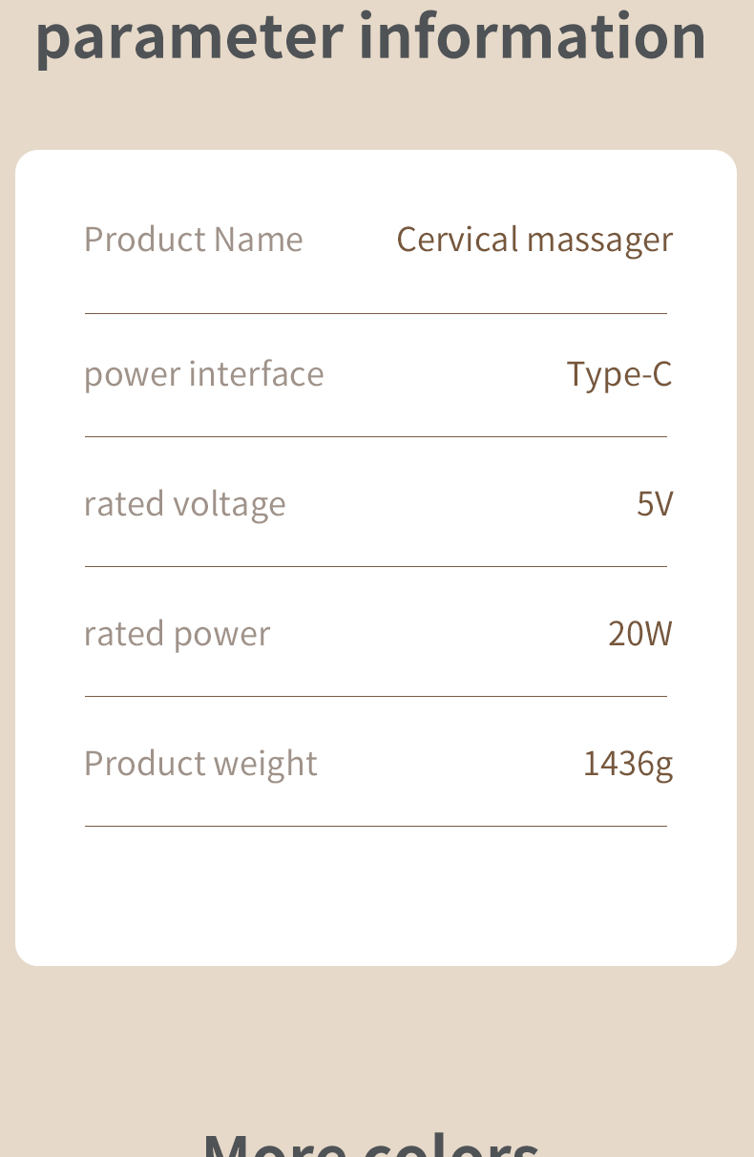The height and width of the screenshot is (1157, 754).
Task: Click the divider line under Product weight row
Action: 376,826
